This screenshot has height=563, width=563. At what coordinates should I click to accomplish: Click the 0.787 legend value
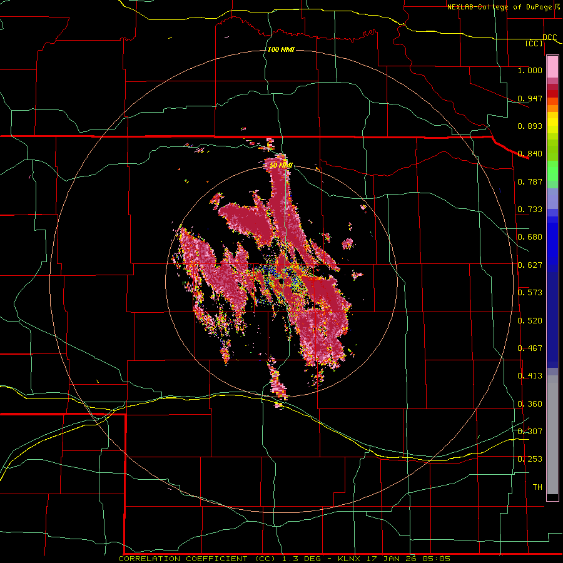pos(530,181)
